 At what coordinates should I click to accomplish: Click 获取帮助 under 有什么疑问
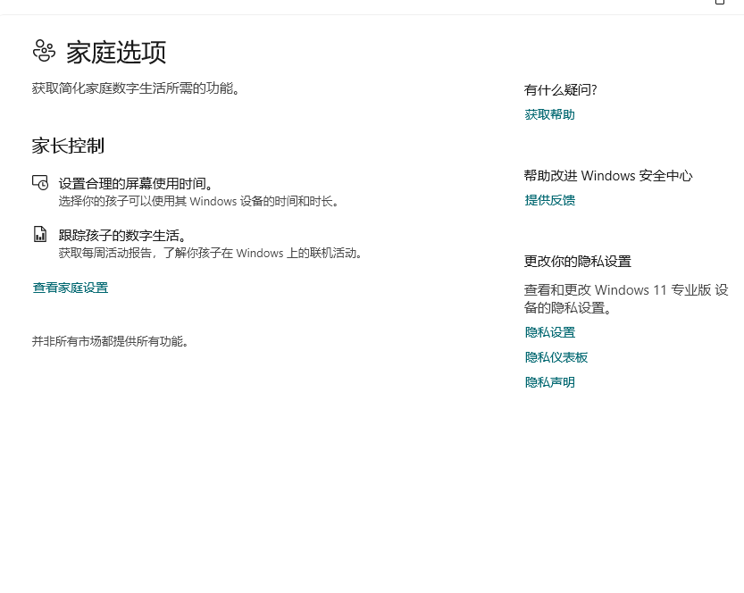coord(549,113)
